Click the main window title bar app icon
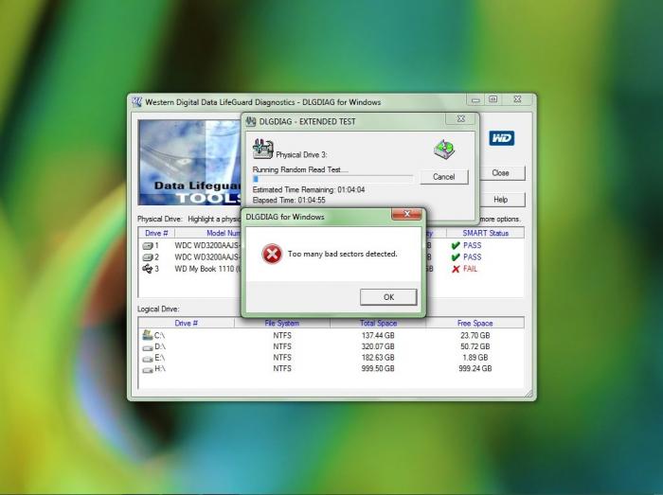Viewport: 663px width, 495px height. pyautogui.click(x=137, y=102)
